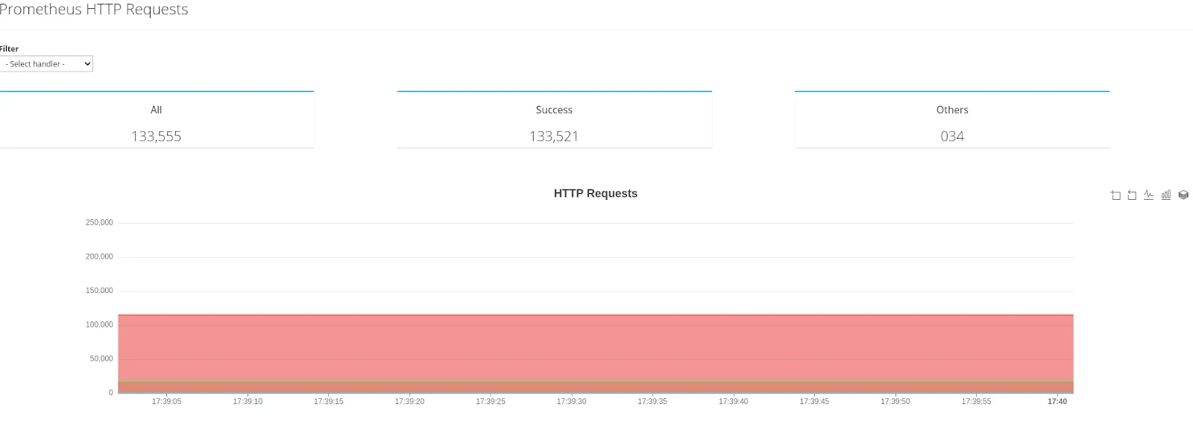
Task: Click the 17:39:45 time axis label
Action: pyautogui.click(x=814, y=401)
